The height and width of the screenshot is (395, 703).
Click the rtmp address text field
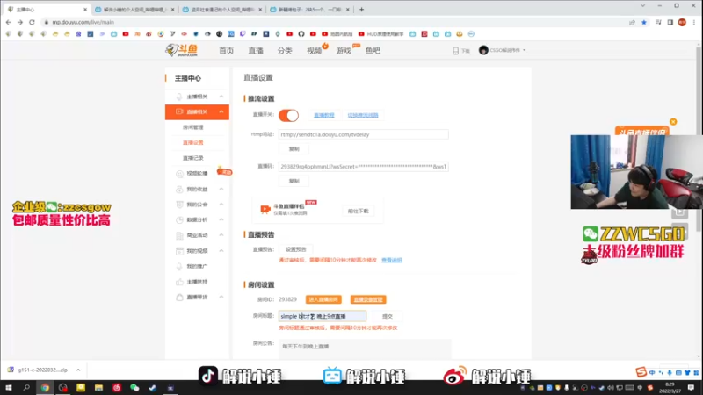tap(363, 134)
